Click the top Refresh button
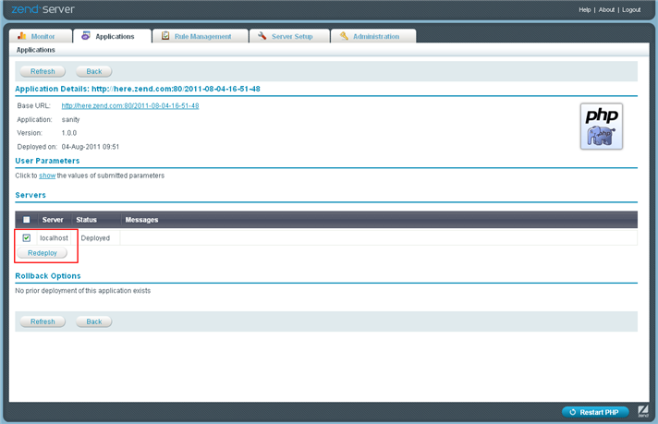This screenshot has height=424, width=658. point(43,71)
